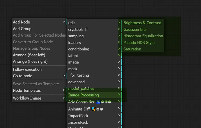Expand the Add Node submenu arrow
This screenshot has width=201, height=128.
point(64,22)
